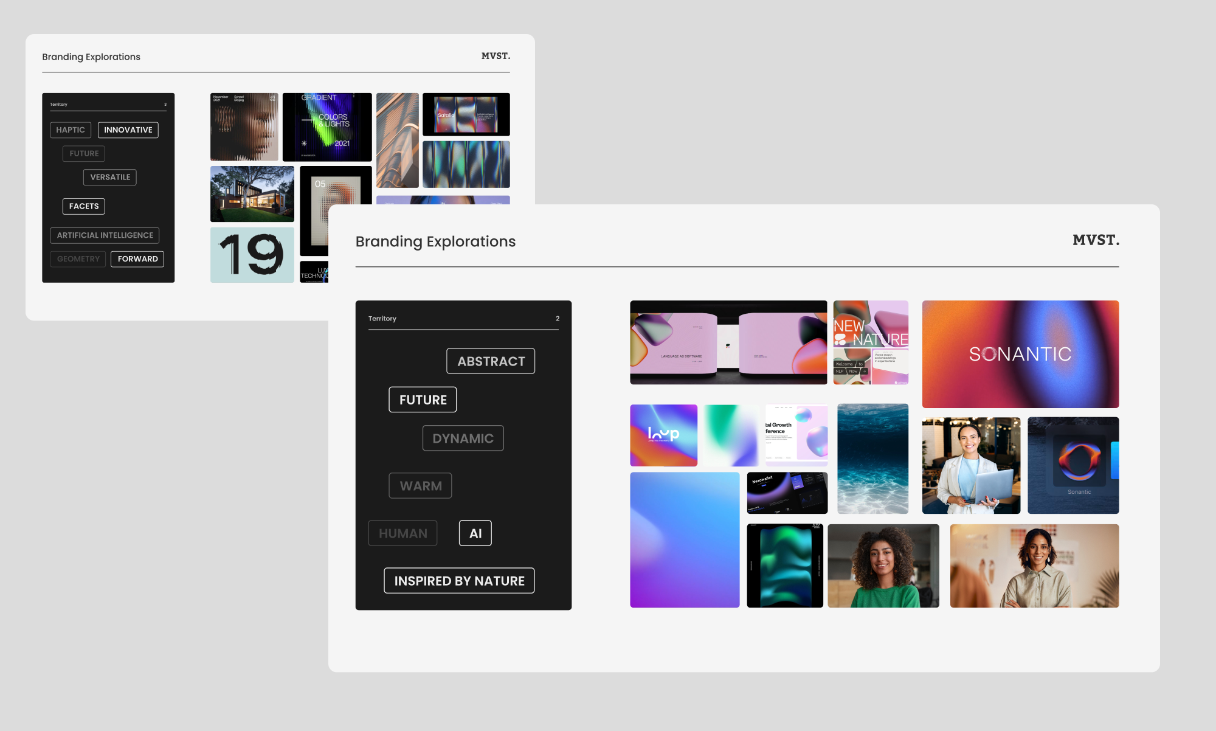Click Branding Explorations title on front slide

point(435,241)
